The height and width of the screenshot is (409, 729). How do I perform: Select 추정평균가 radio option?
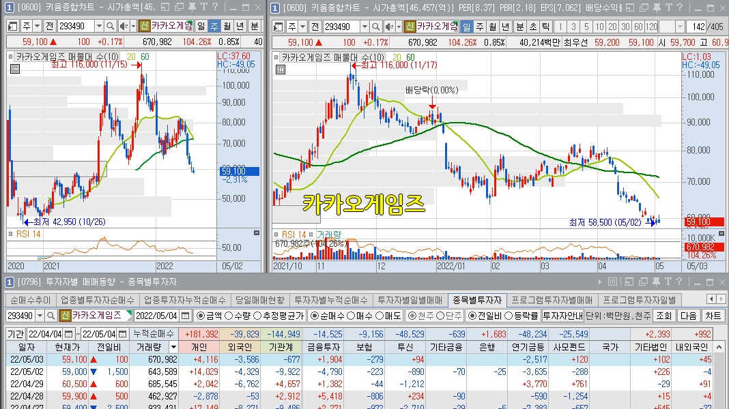coord(257,316)
